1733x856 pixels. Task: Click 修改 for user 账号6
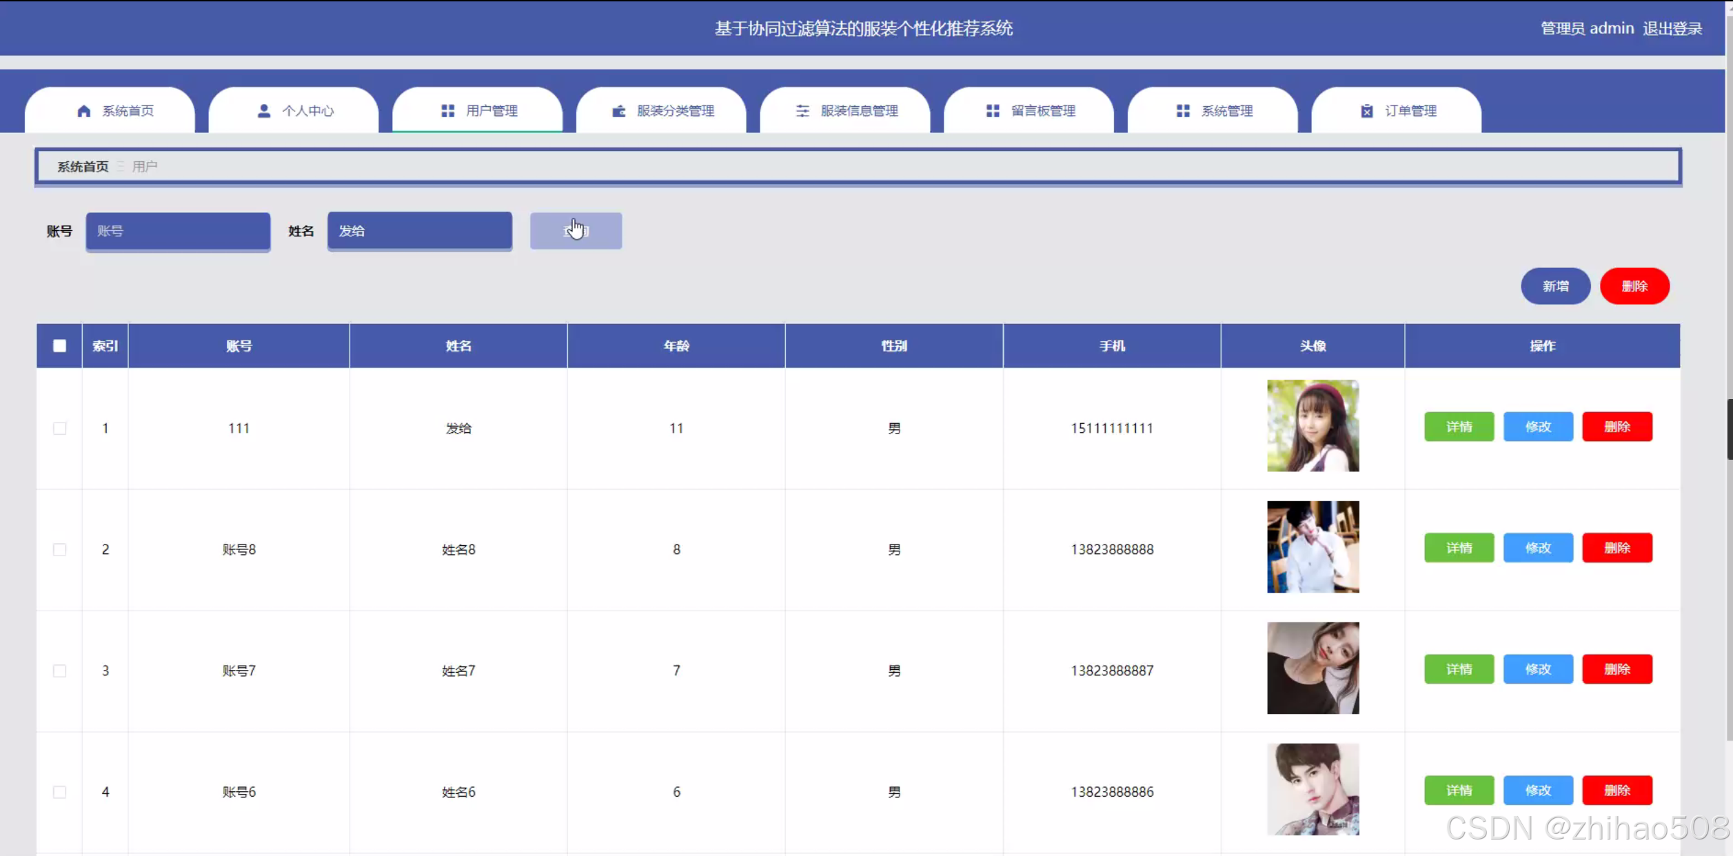point(1538,791)
